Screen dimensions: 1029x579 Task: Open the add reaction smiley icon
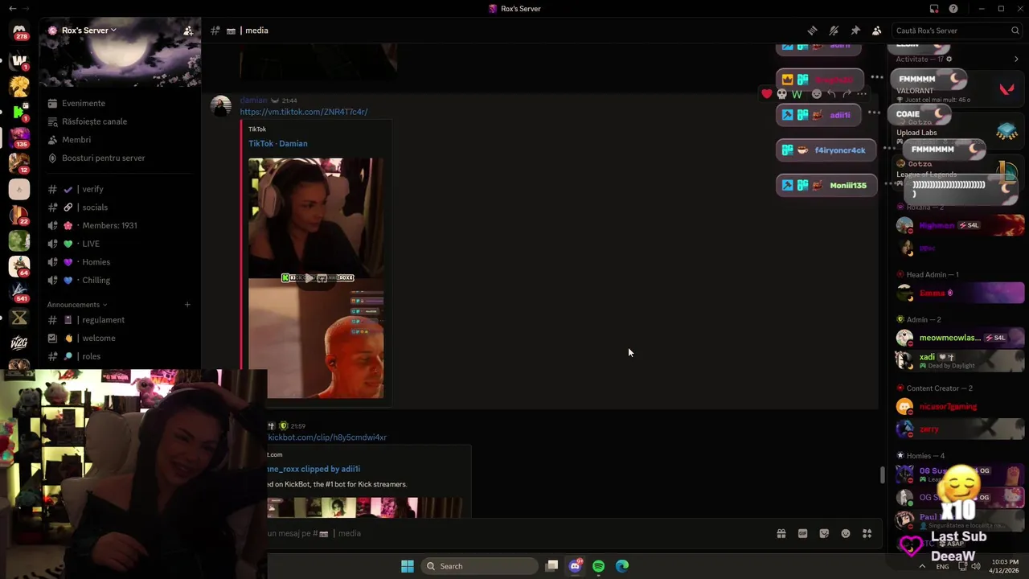(x=817, y=94)
